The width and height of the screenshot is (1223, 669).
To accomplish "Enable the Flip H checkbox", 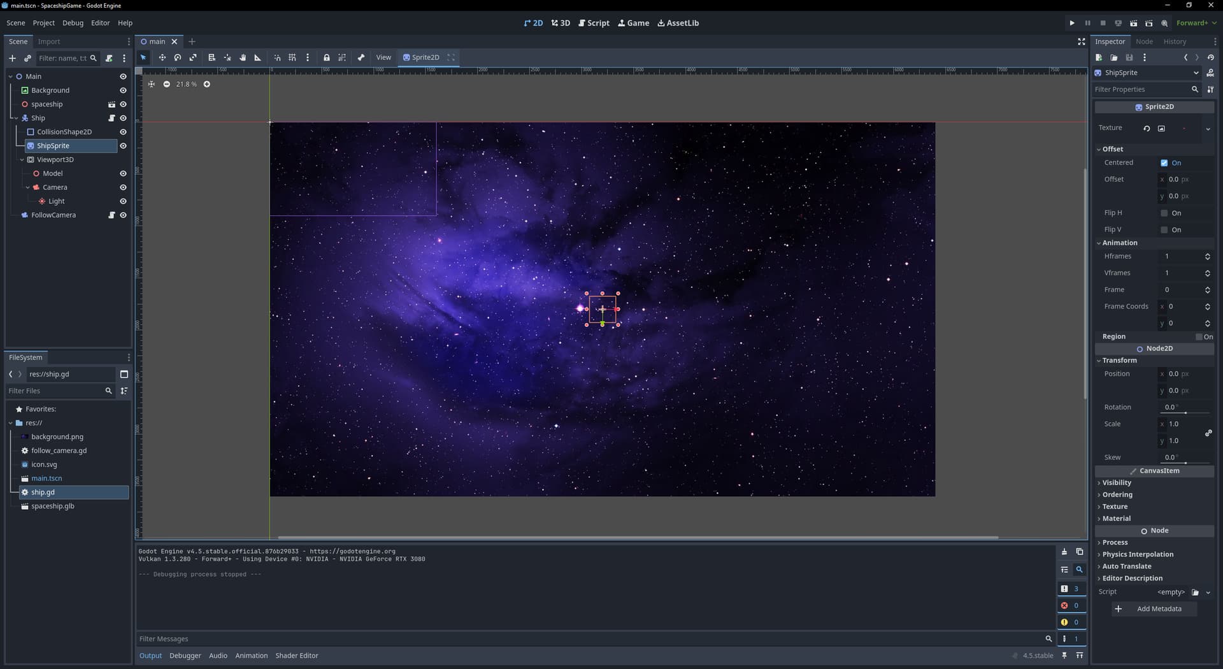I will pos(1164,213).
